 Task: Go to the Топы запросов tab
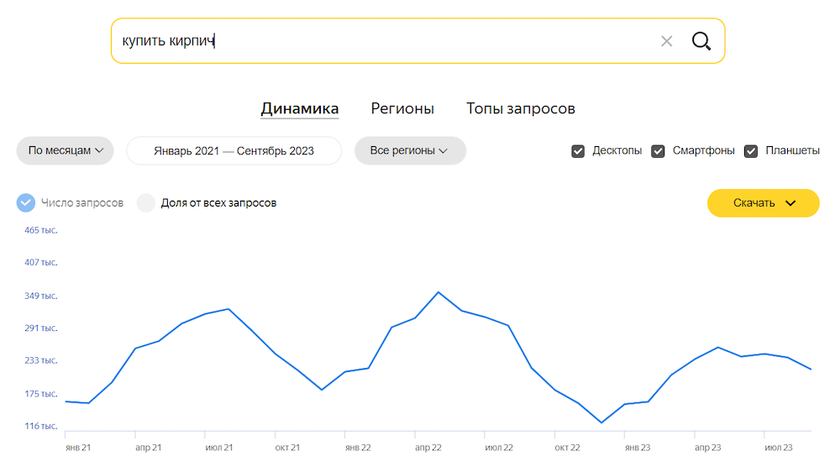(521, 108)
